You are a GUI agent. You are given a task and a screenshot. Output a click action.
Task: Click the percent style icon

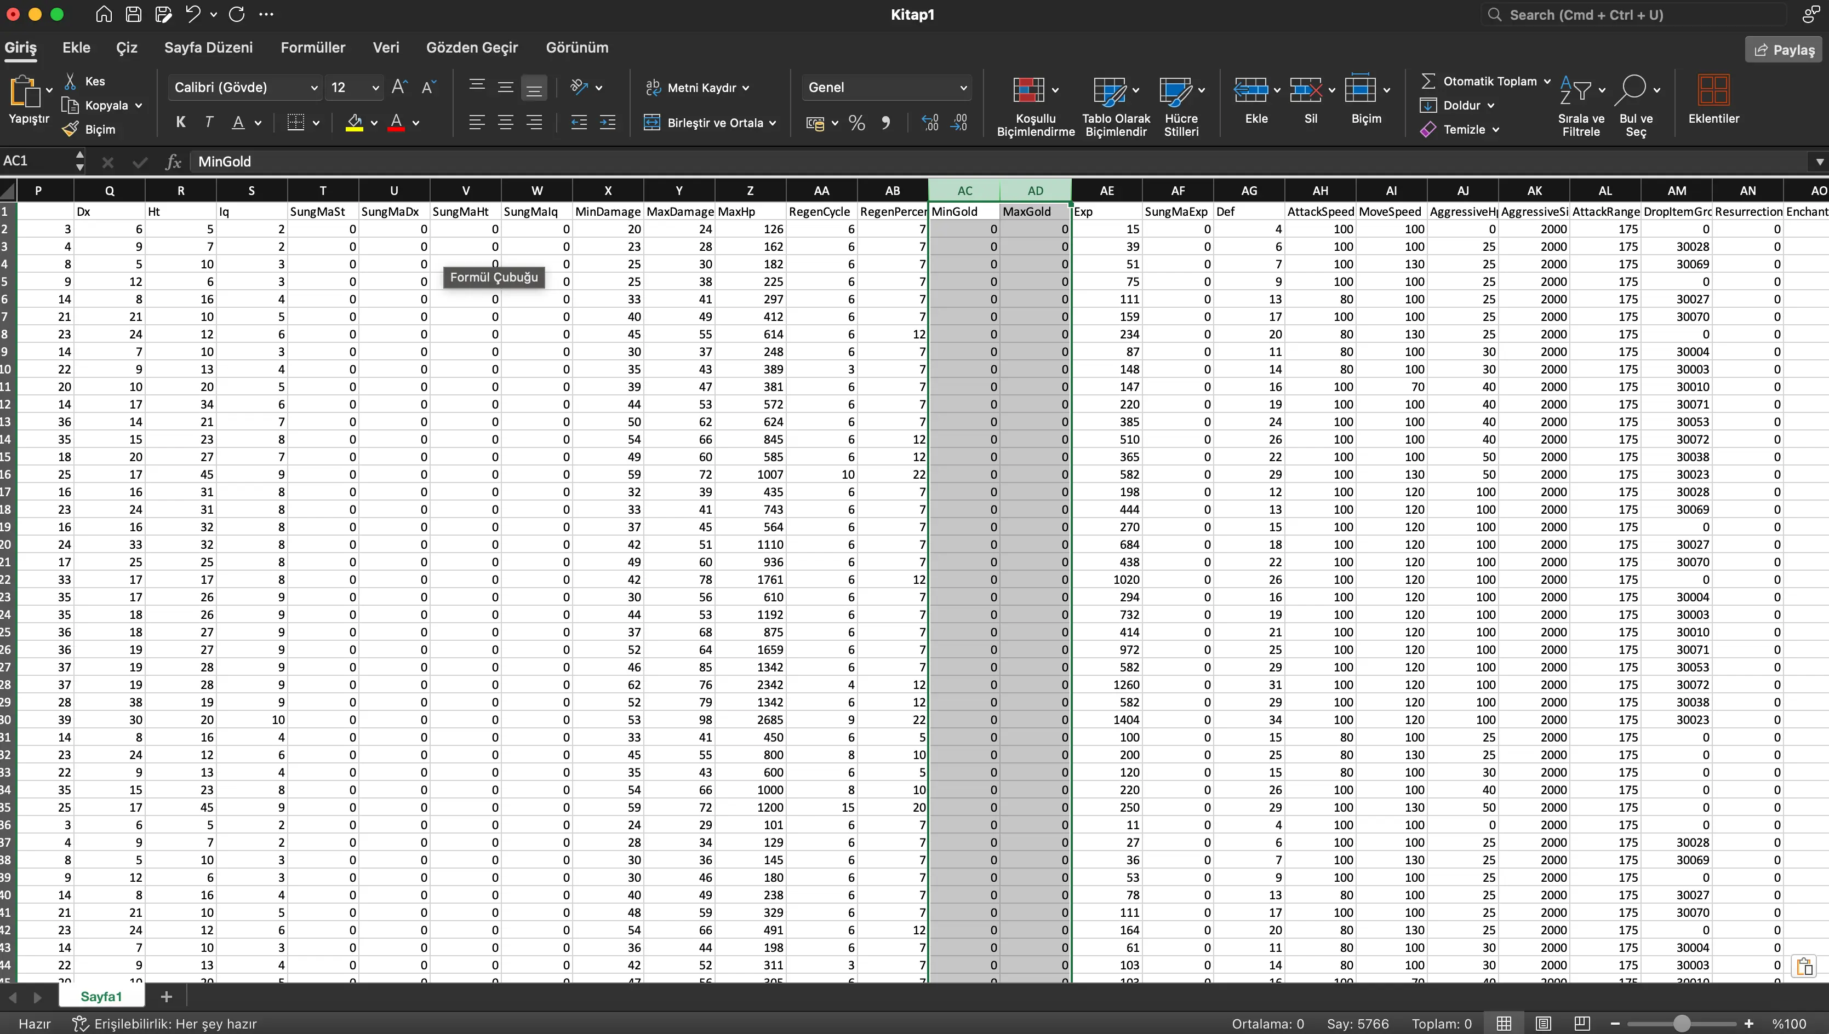tap(856, 123)
